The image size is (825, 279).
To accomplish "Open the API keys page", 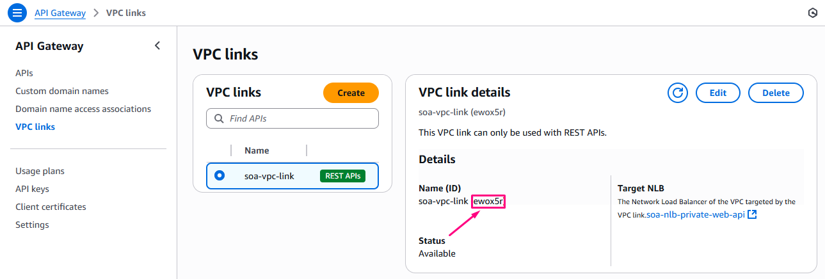I will point(32,189).
